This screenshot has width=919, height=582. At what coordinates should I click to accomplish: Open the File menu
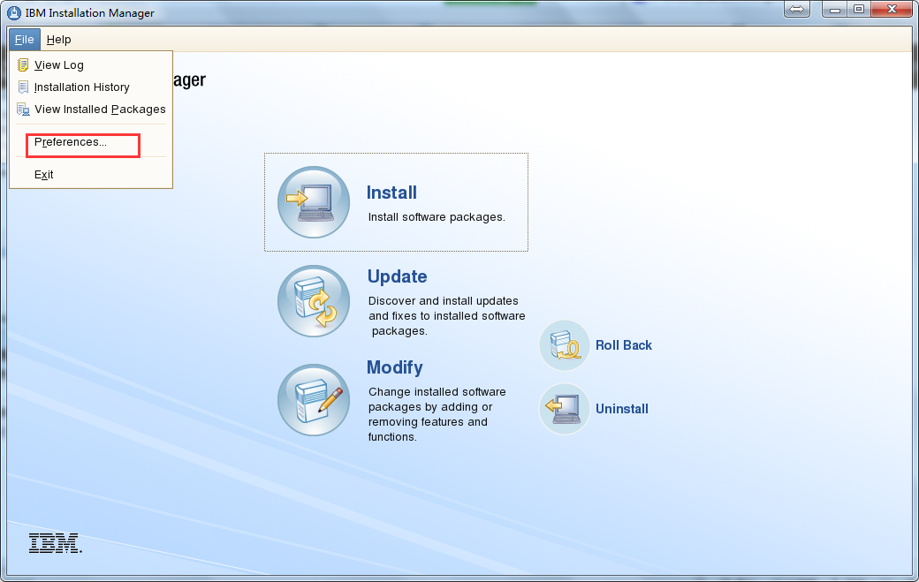click(25, 39)
